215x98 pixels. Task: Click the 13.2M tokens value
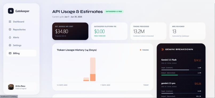click(x=139, y=31)
